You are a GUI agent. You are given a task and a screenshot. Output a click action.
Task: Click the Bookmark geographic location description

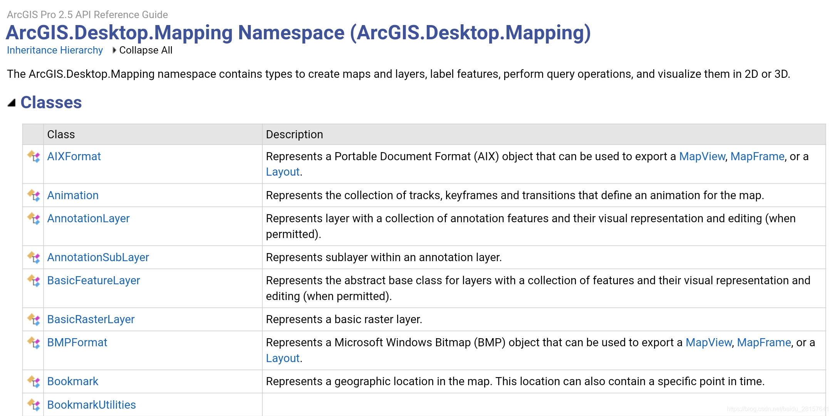coord(515,381)
